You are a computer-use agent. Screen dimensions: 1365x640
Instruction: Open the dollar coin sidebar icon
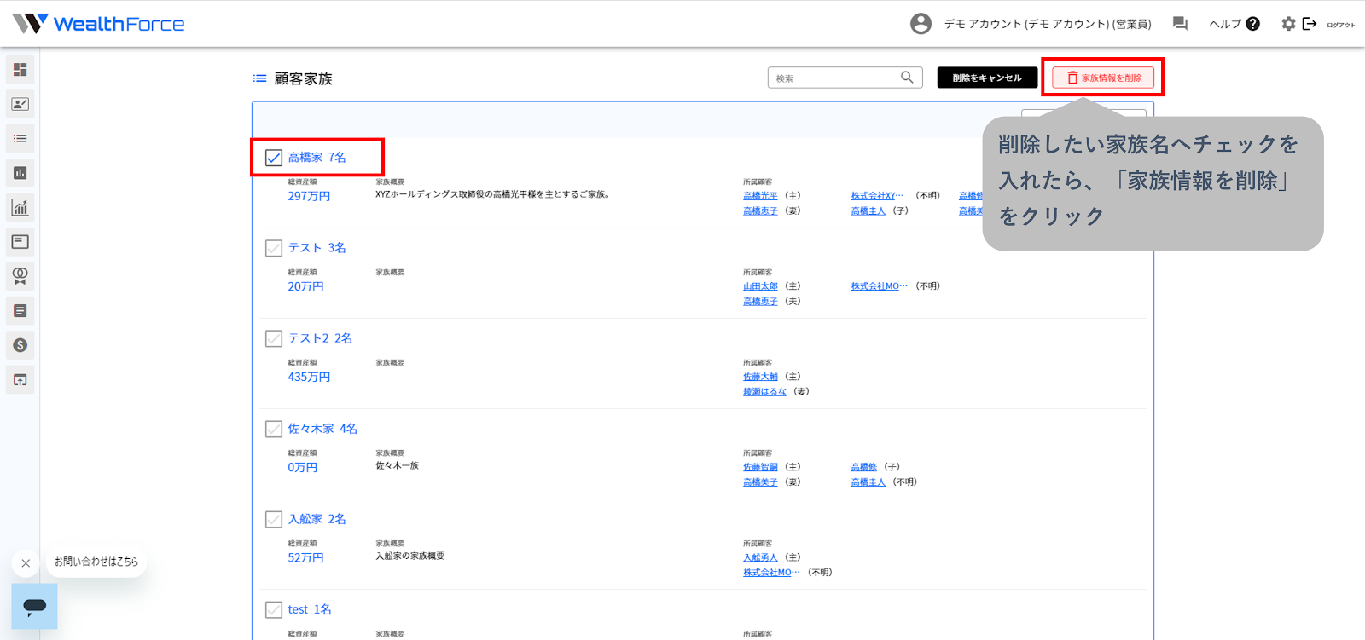(x=20, y=345)
